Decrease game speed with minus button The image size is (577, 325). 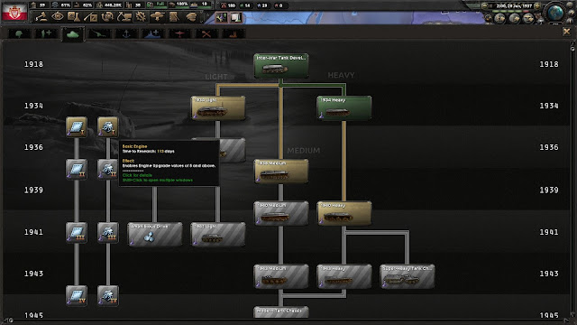pyautogui.click(x=485, y=6)
